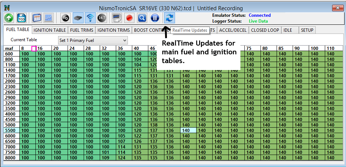Select the 115 cell in row 1700

point(140,75)
